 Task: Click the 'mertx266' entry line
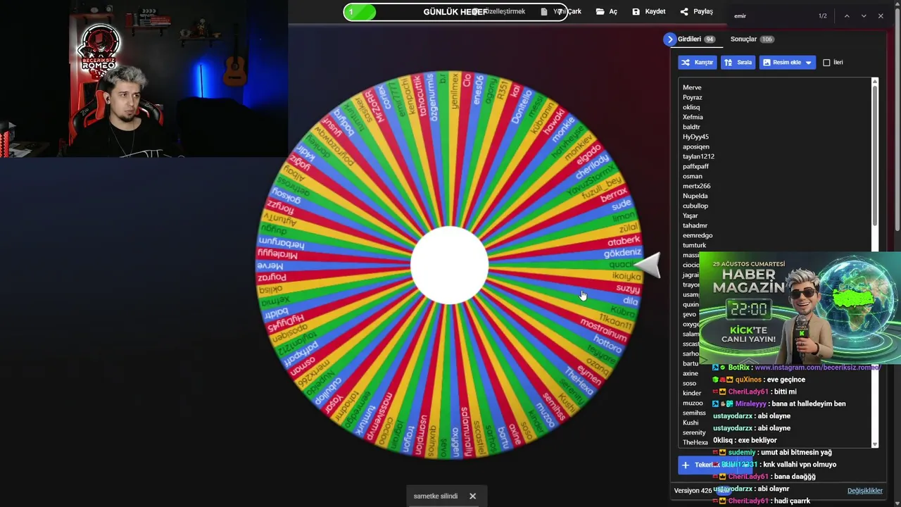[696, 186]
